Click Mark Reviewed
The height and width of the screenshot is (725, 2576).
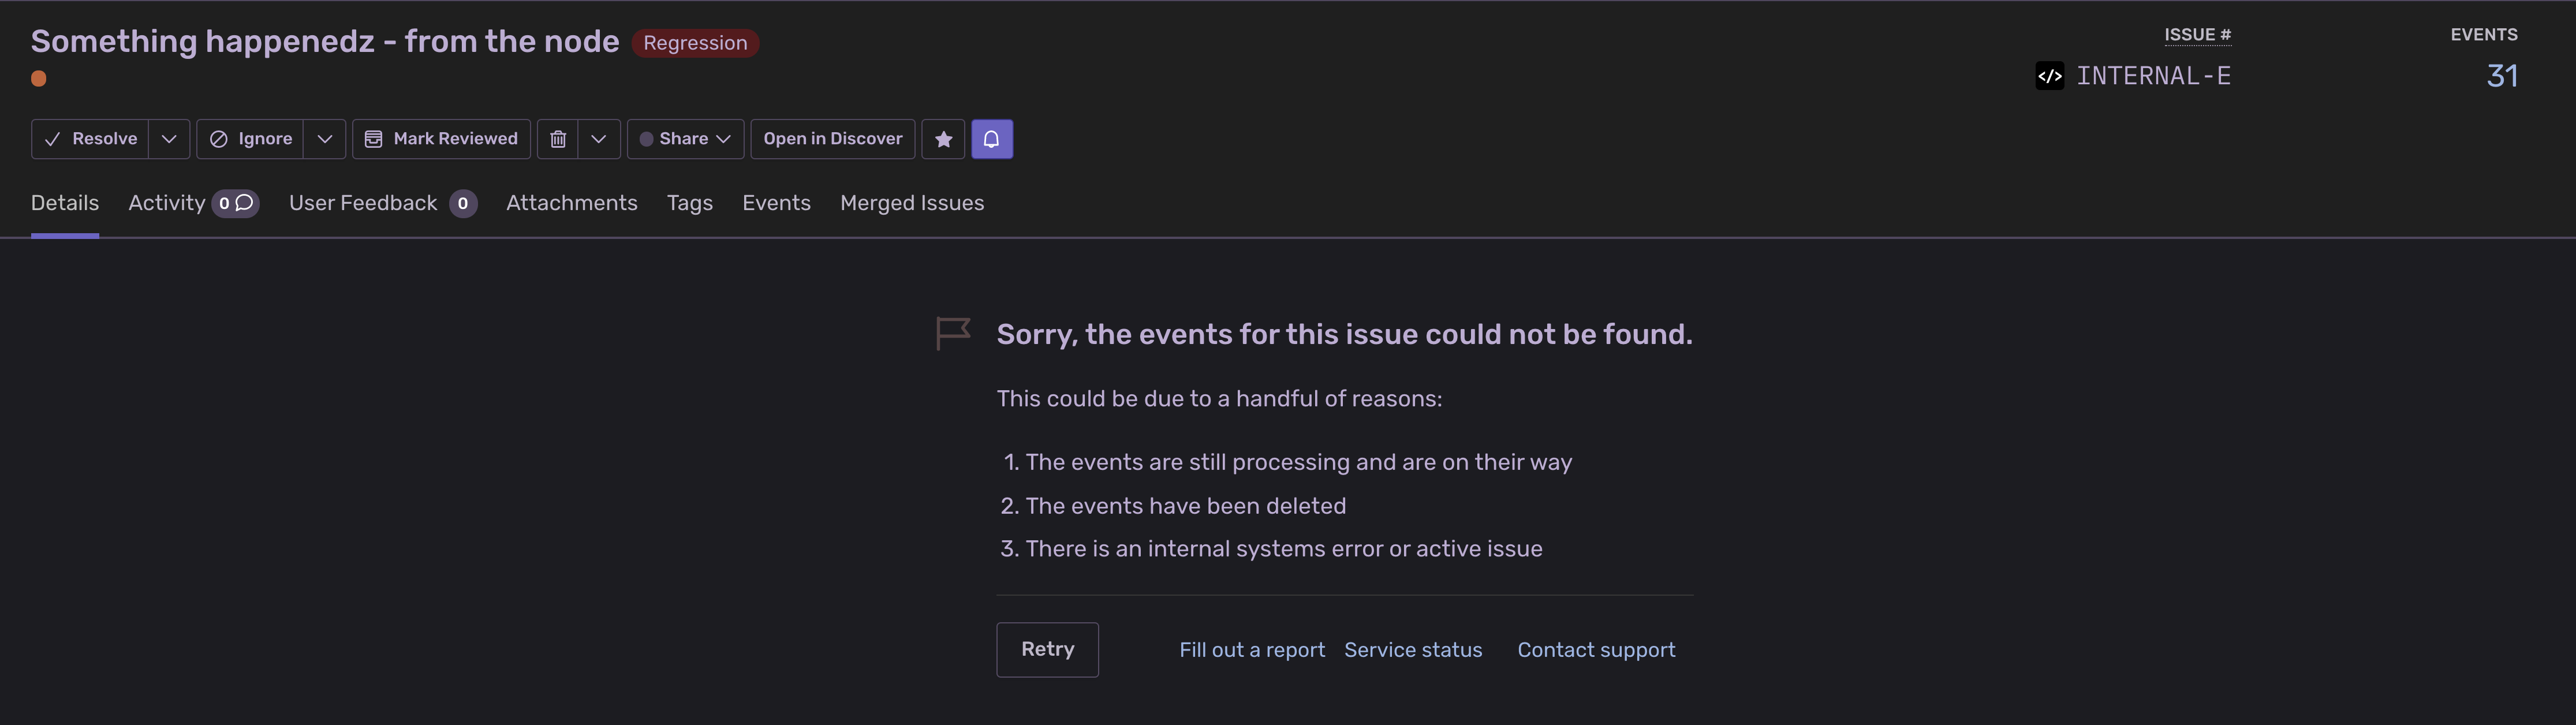tap(441, 139)
